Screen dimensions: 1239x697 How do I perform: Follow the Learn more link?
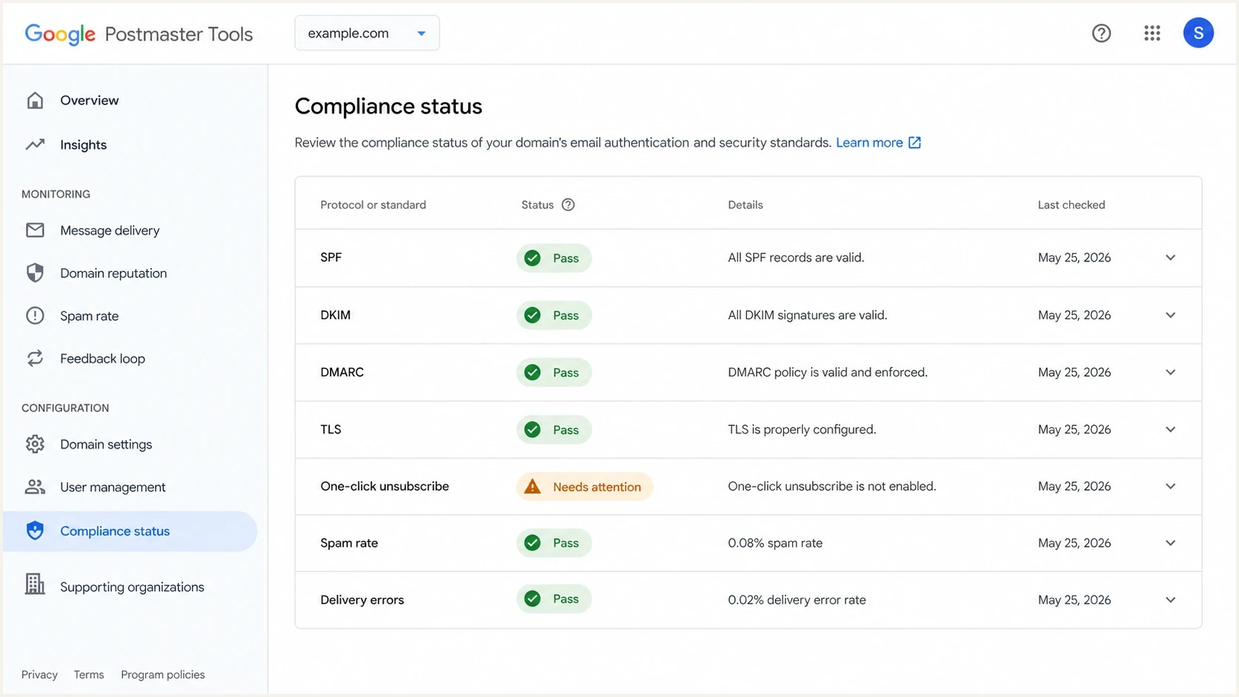click(869, 143)
